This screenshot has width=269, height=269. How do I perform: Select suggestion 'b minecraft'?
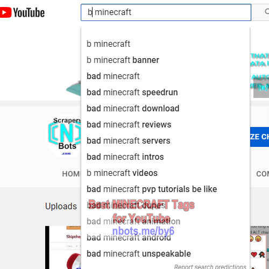pyautogui.click(x=165, y=44)
